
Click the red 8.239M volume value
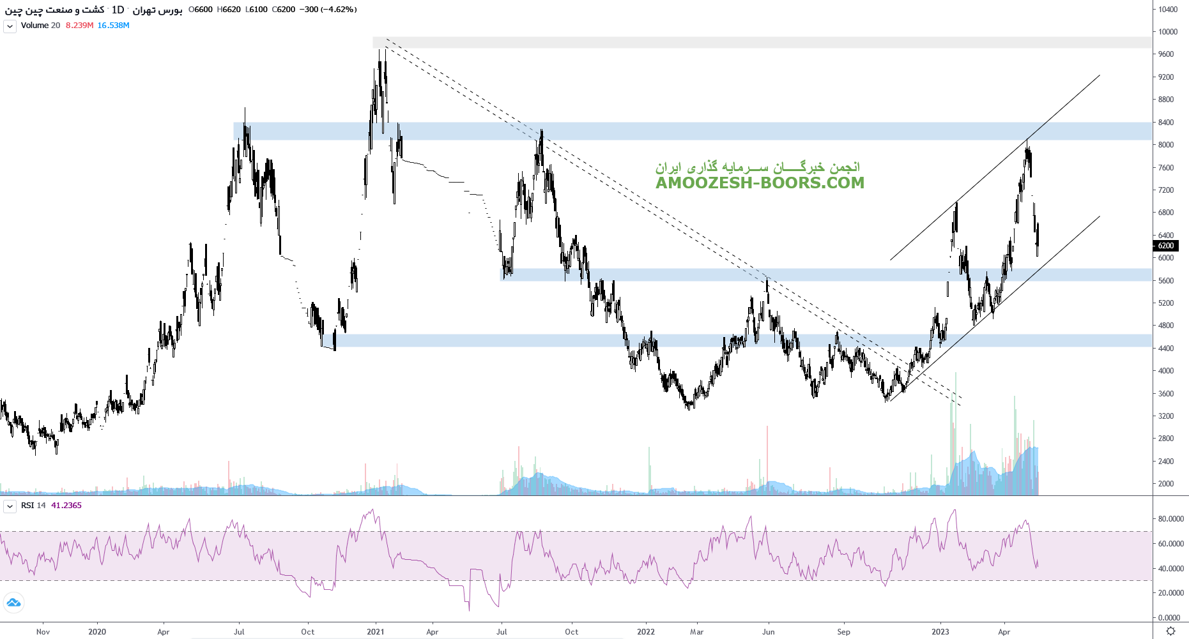pyautogui.click(x=79, y=26)
